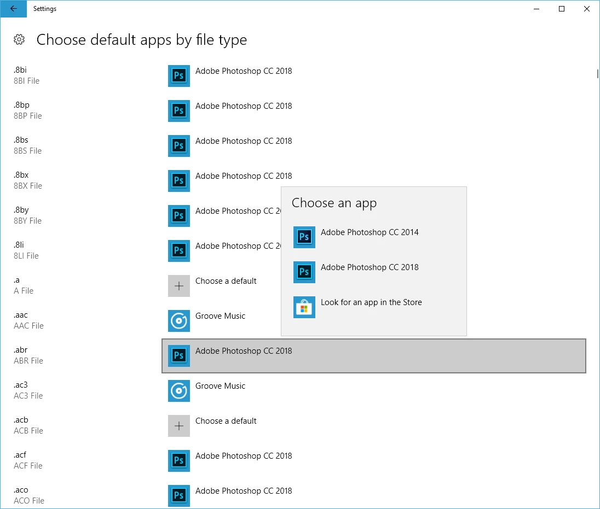Click the .ac3 file extension label
600x509 pixels.
[20, 385]
